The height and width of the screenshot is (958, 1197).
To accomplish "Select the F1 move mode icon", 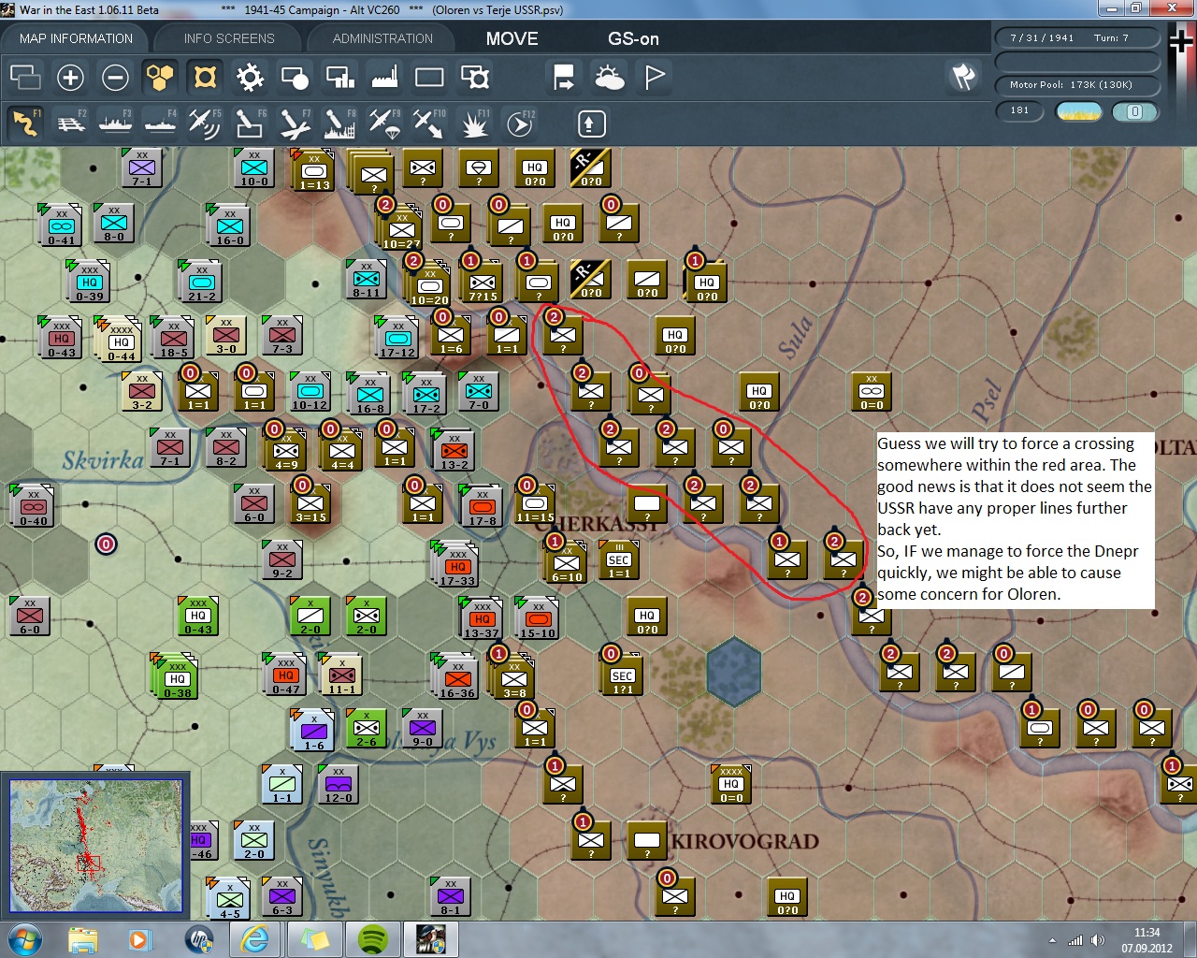I will point(25,123).
